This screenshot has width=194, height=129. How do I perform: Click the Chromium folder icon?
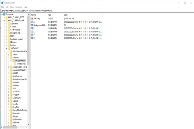pos(11,98)
